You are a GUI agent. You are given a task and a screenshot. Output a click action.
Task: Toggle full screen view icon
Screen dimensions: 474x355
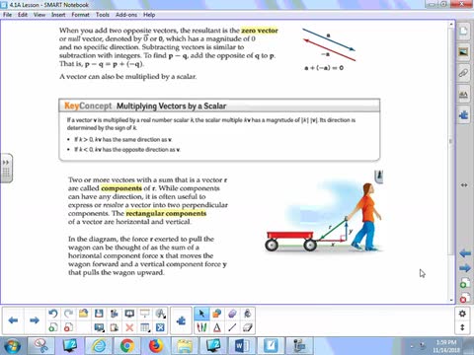tap(160, 327)
